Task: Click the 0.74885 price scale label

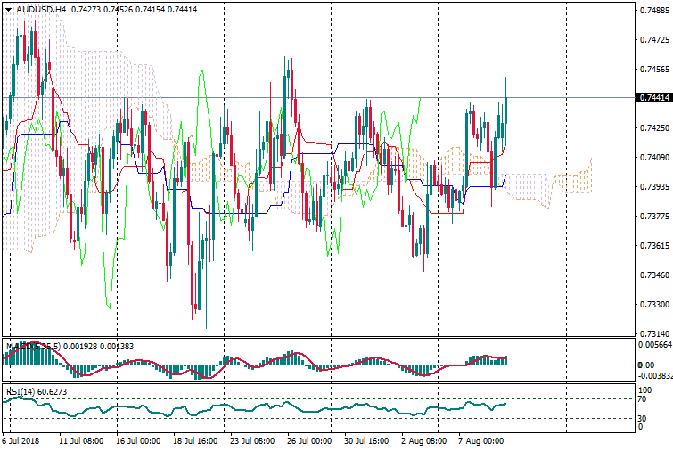Action: [x=653, y=11]
